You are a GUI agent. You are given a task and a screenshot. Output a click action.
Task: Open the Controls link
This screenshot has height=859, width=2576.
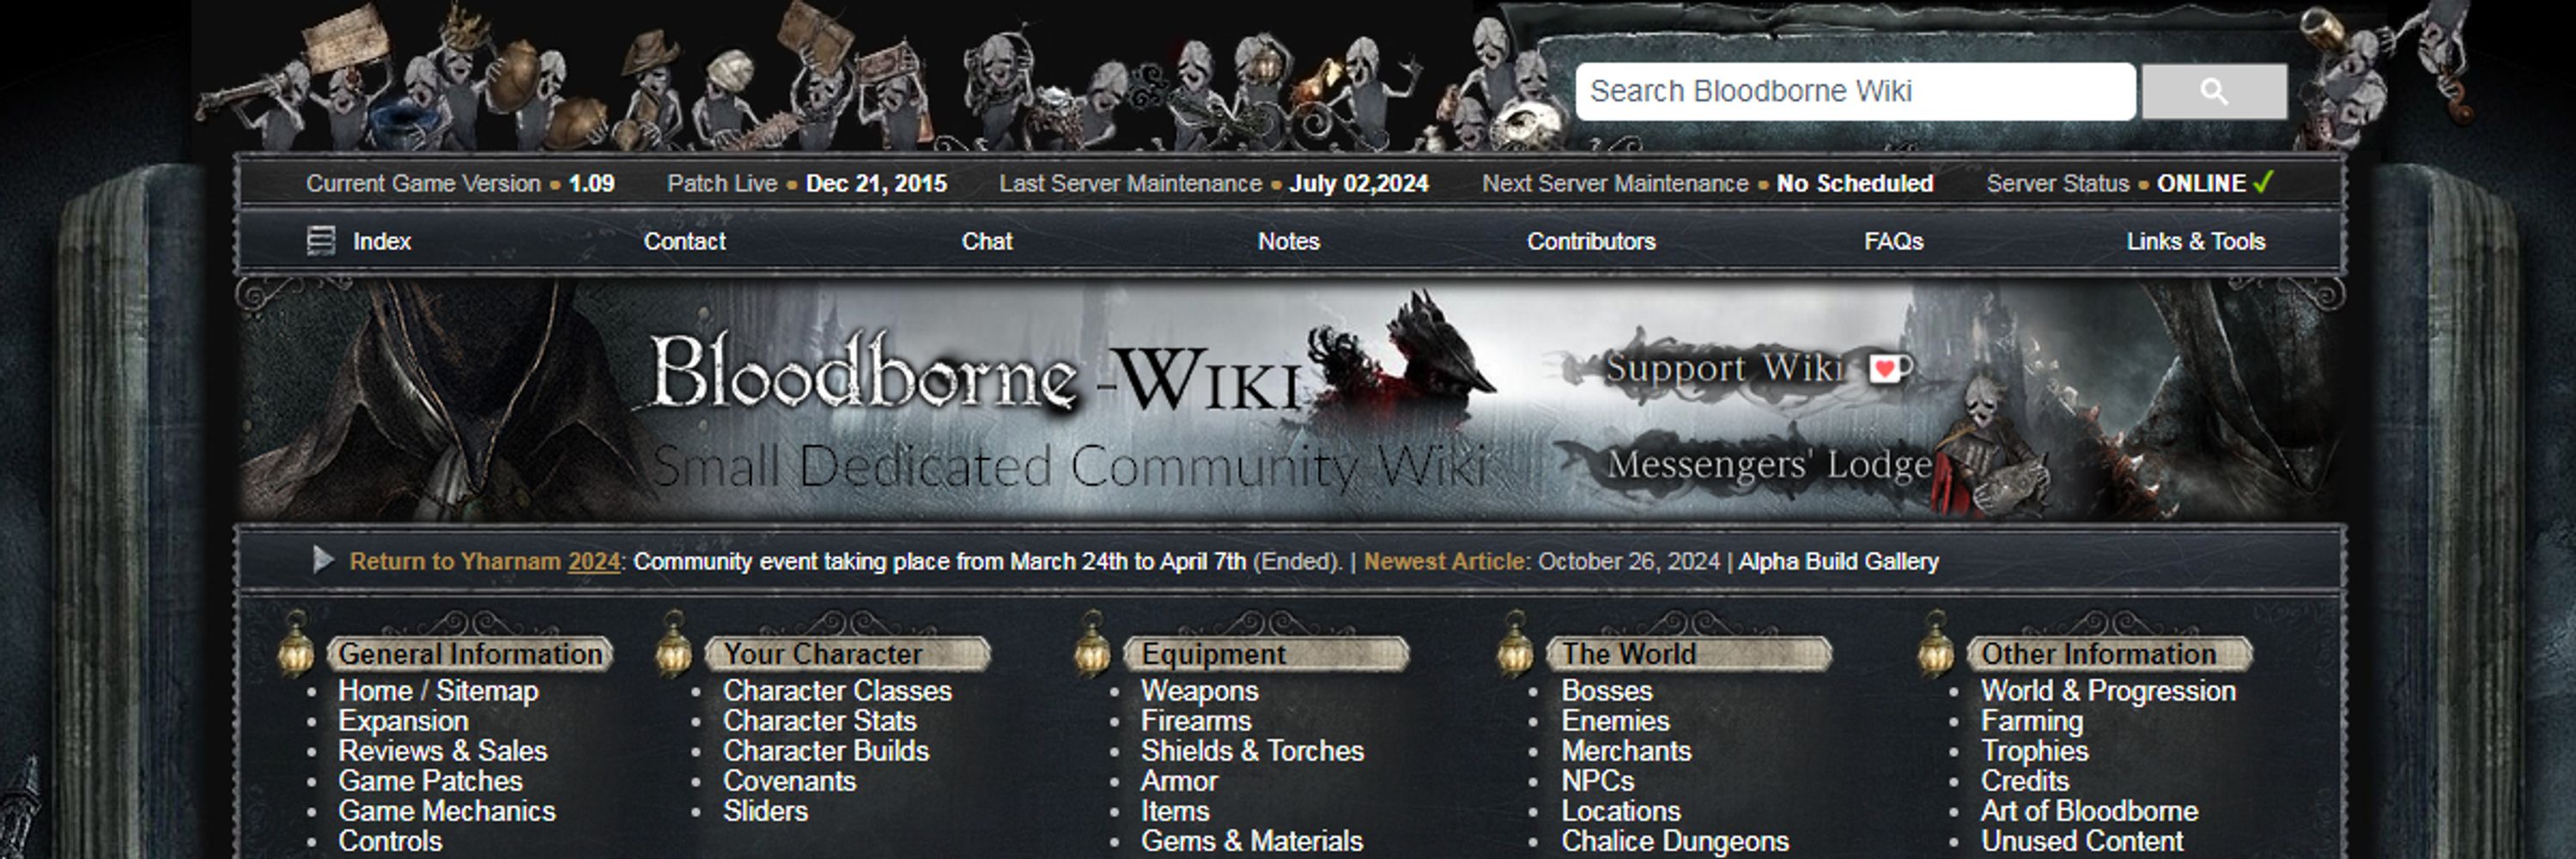390,841
